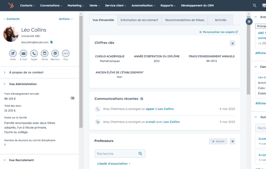Click the E-mail action icon

[x=24, y=53]
